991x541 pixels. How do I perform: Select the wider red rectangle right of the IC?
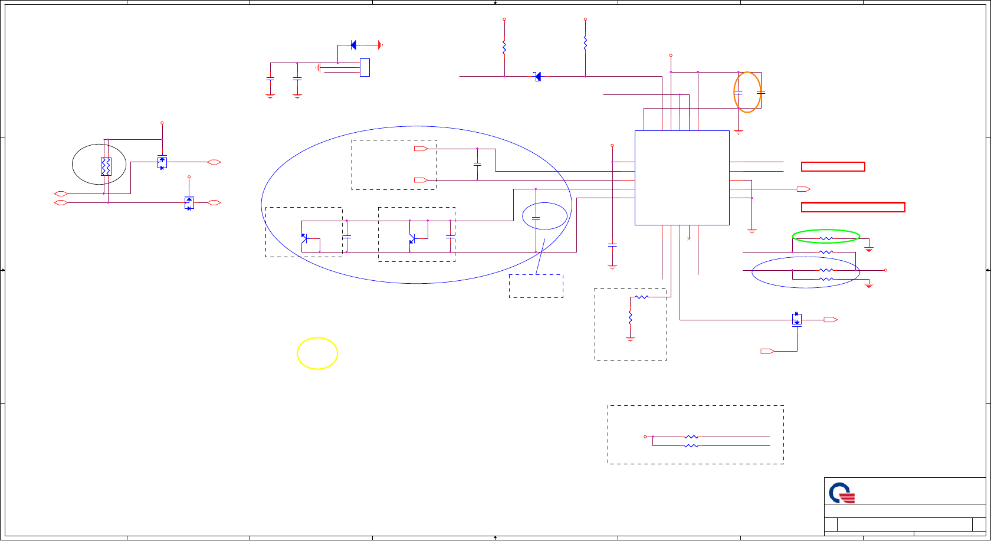pos(853,207)
